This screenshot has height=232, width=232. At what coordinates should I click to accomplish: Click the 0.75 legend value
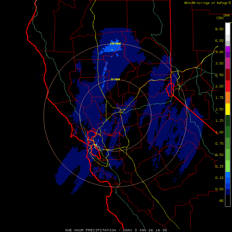click(219, 144)
